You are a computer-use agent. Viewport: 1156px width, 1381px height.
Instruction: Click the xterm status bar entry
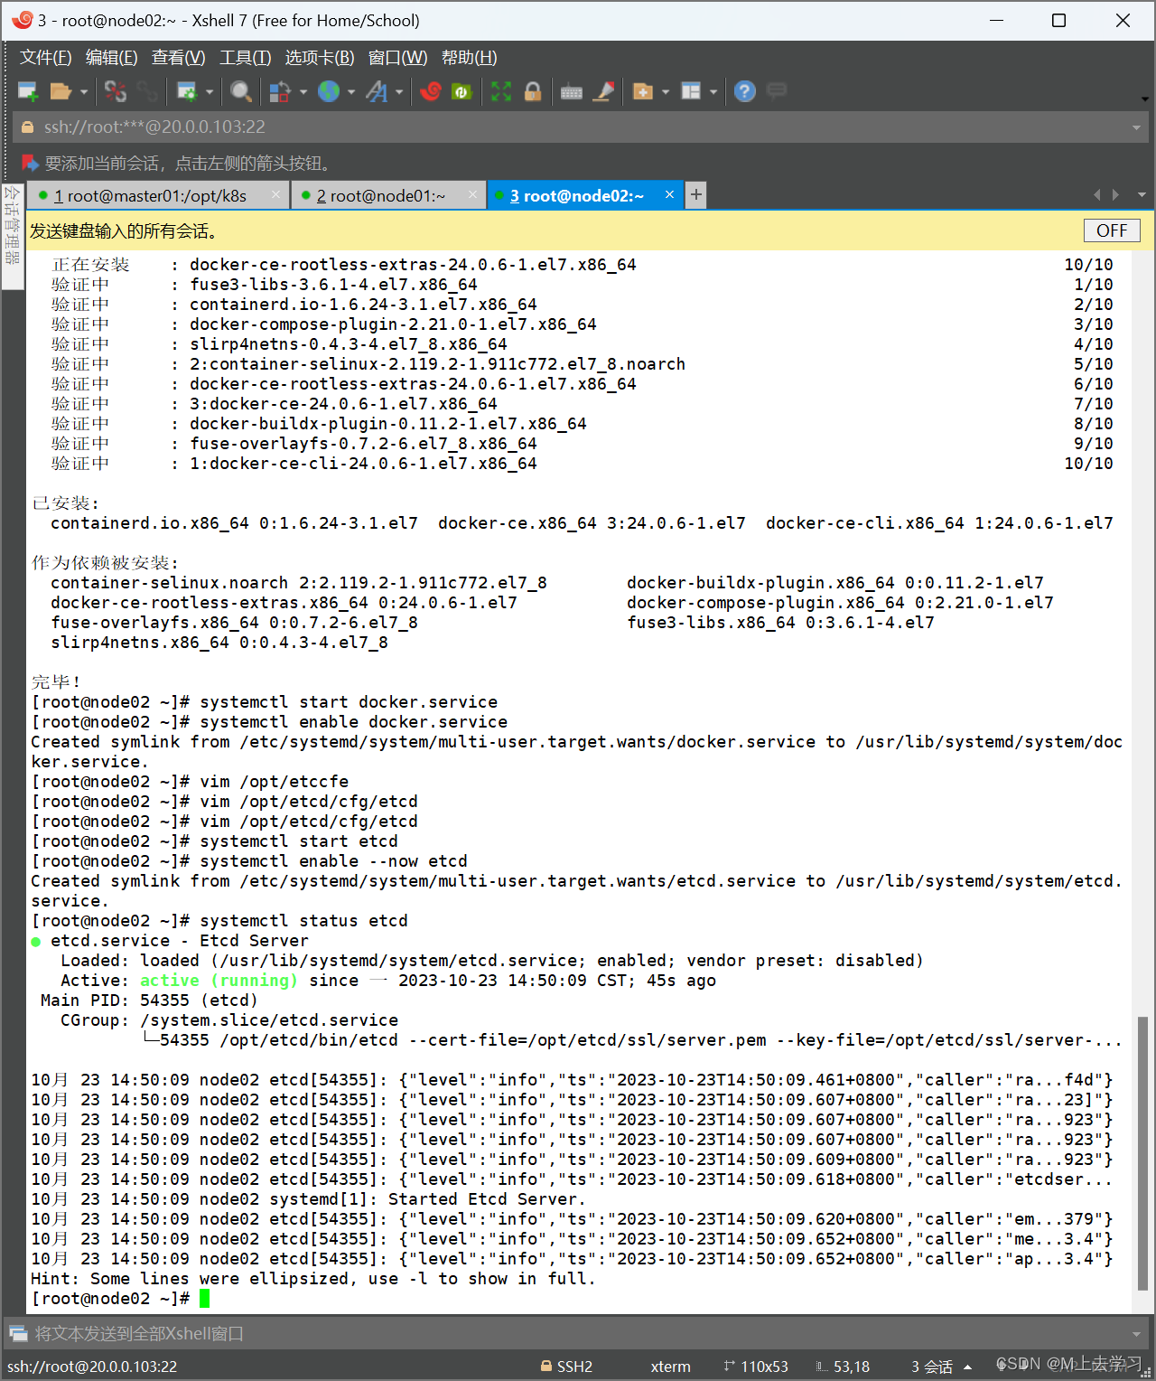click(670, 1367)
